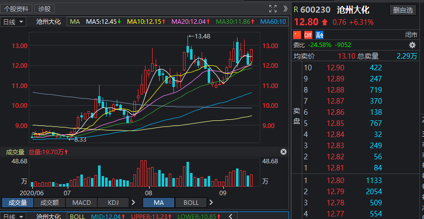Select the 成交额 indicator button
This screenshot has height=219, width=424.
click(50, 202)
